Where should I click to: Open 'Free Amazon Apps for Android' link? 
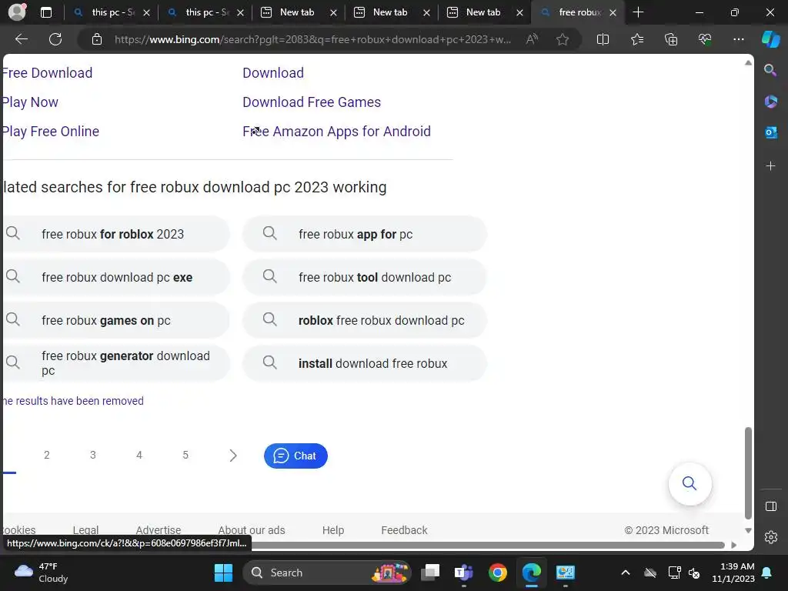[337, 131]
